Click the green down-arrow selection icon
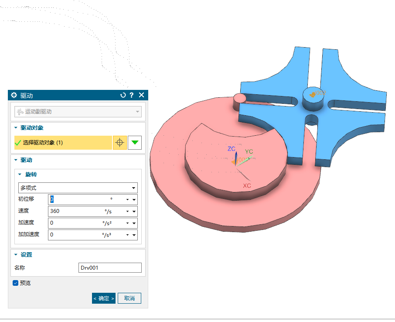The height and width of the screenshot is (322, 395). pos(135,143)
